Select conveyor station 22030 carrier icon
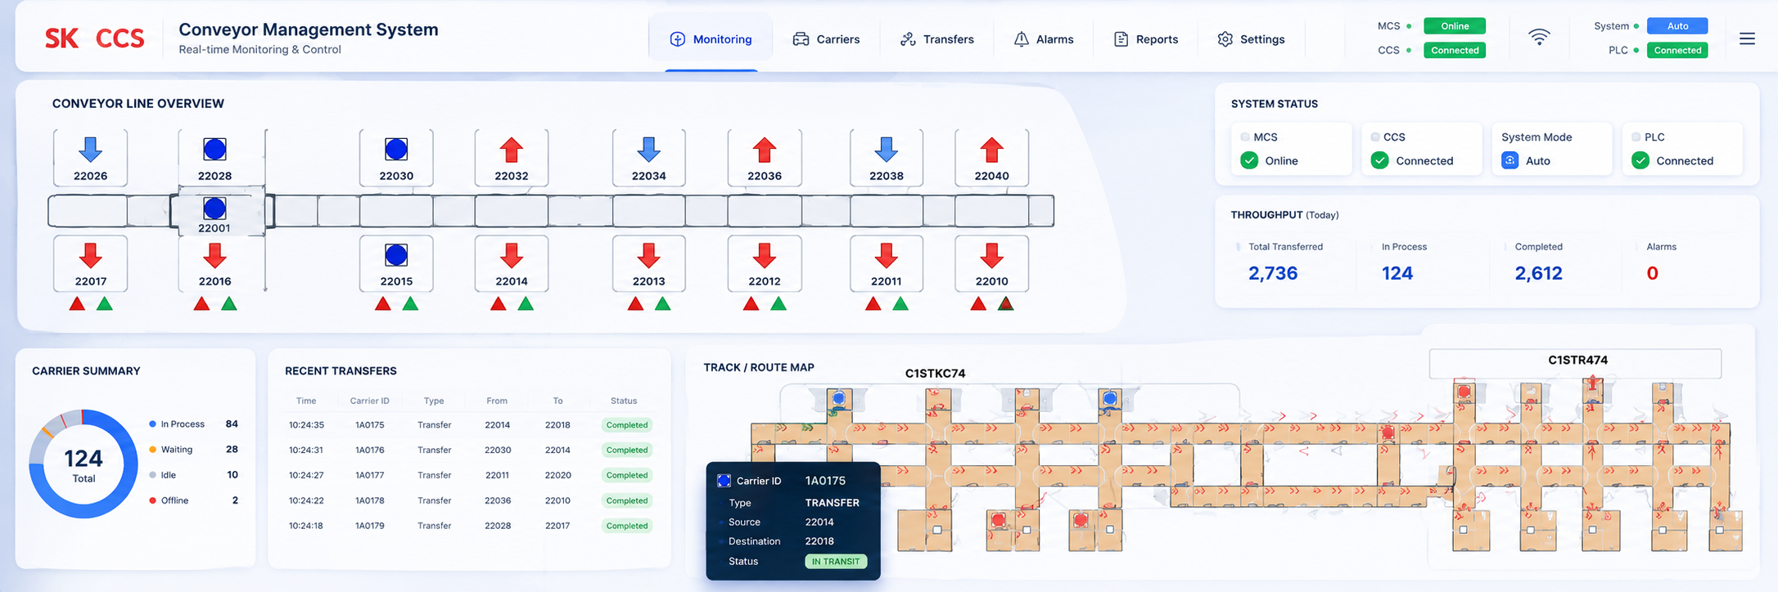 tap(396, 150)
